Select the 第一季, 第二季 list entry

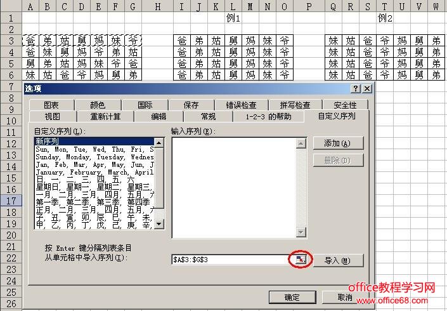tap(94, 202)
